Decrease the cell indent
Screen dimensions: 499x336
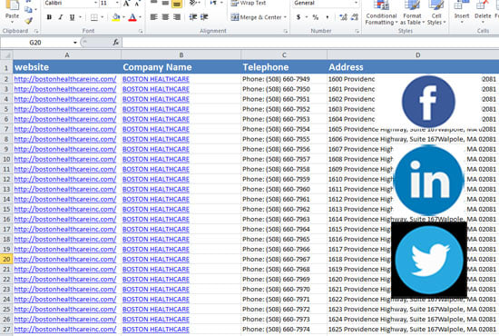pyautogui.click(x=192, y=17)
